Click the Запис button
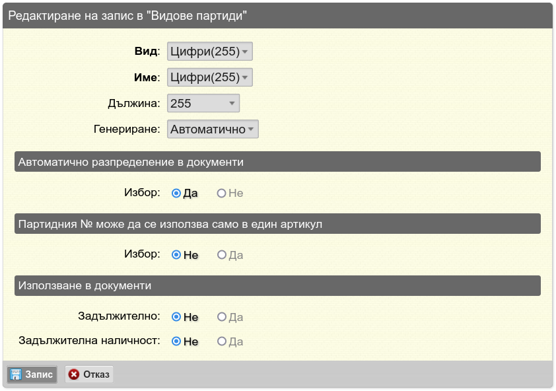556x391 pixels. [x=32, y=374]
